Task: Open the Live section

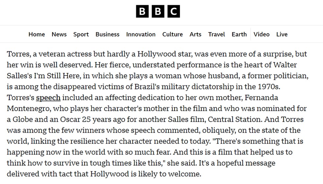Action: click(x=282, y=34)
